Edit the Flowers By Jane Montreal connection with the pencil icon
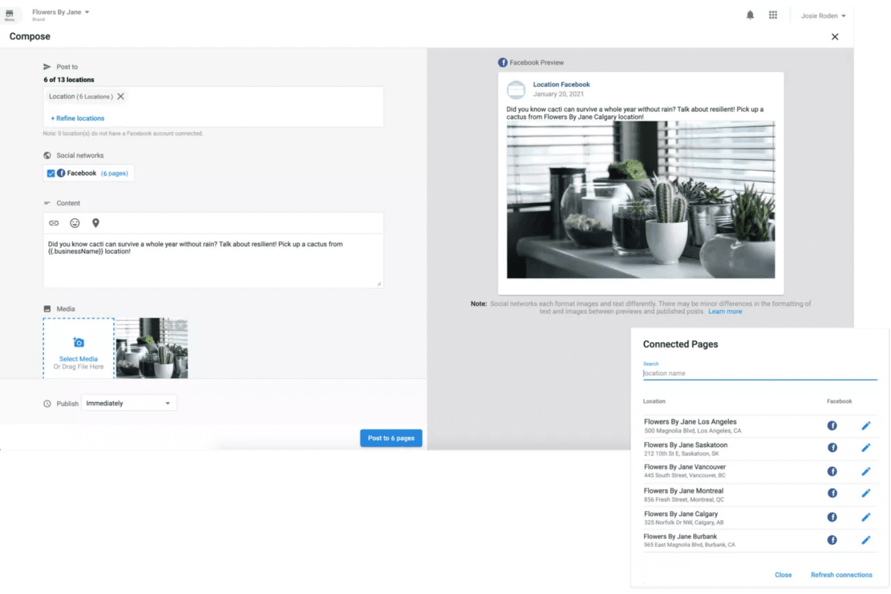 click(x=866, y=493)
